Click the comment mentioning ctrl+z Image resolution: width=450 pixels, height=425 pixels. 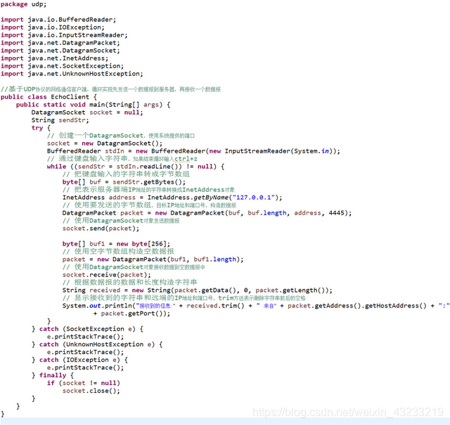click(122, 159)
